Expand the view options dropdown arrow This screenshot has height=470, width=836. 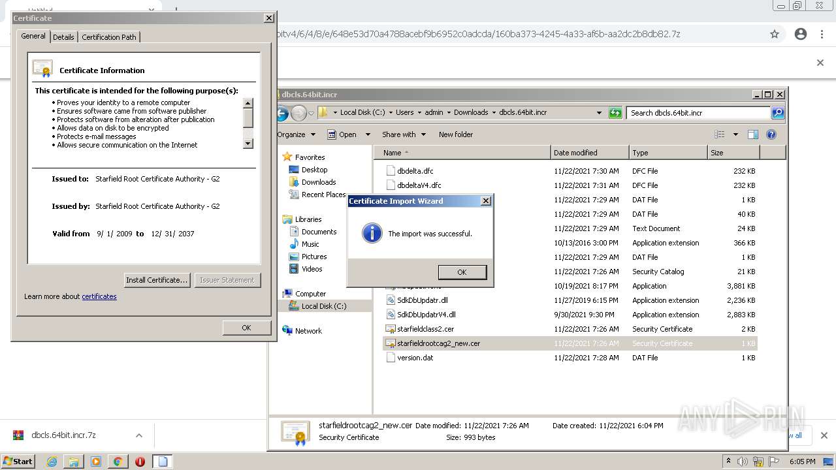coord(735,134)
